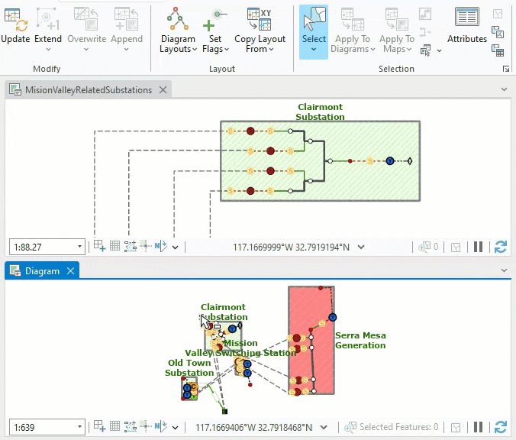The image size is (516, 440).
Task: Toggle the grid in the 1:639 Diagram view
Action: pyautogui.click(x=114, y=426)
